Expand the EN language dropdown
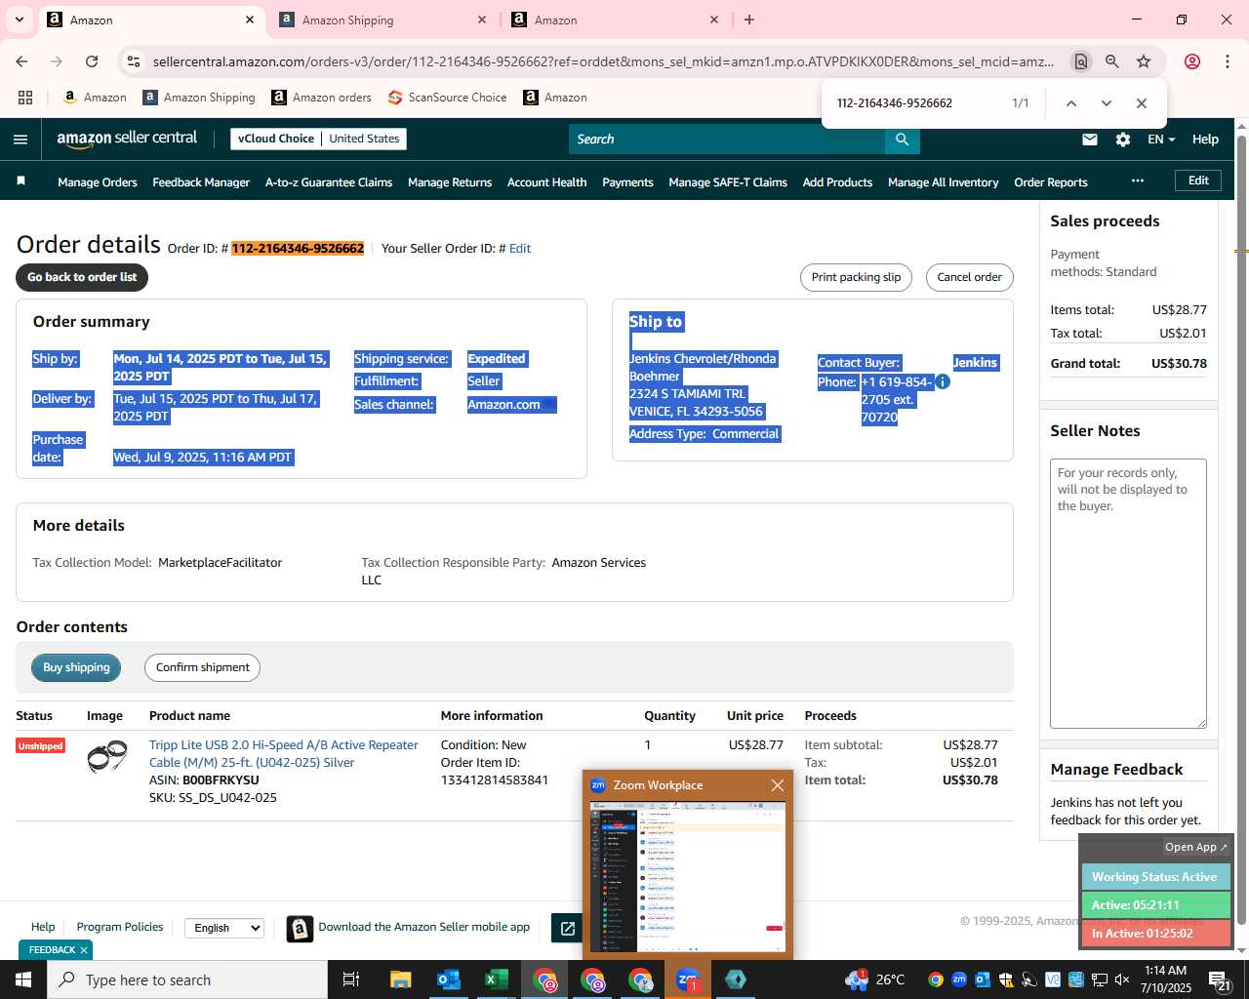 pyautogui.click(x=1161, y=140)
